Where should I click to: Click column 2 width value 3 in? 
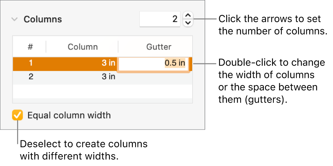click(x=108, y=77)
